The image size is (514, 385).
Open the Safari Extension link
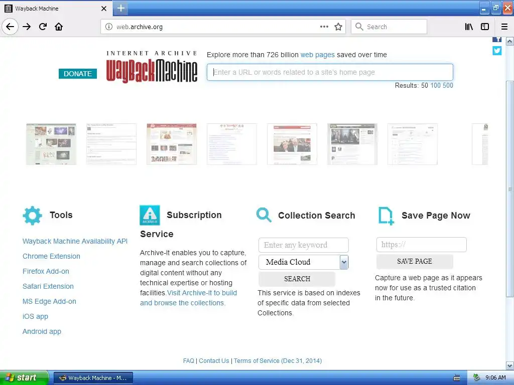pos(48,286)
